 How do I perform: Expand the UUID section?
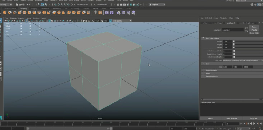[x=203, y=73]
